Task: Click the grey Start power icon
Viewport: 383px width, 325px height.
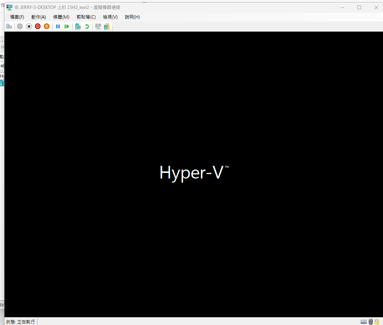Action: [x=20, y=26]
